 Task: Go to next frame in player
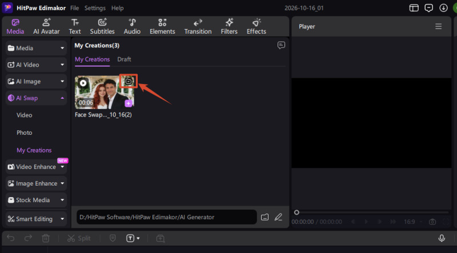pyautogui.click(x=380, y=222)
